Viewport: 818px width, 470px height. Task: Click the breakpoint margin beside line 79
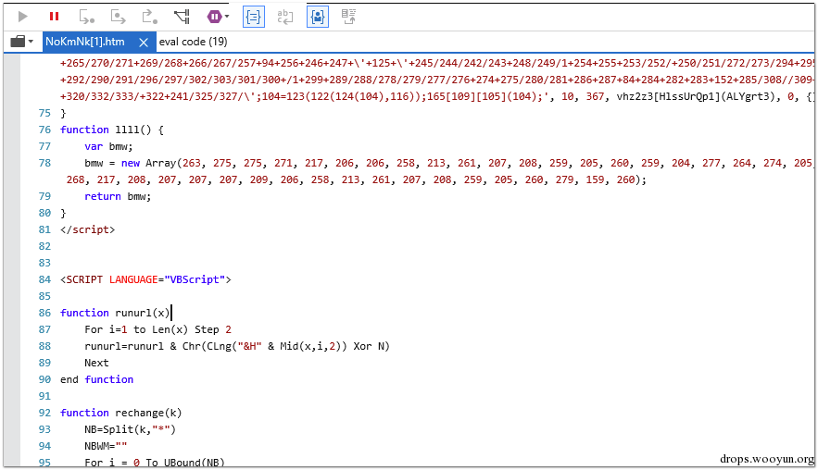[x=11, y=196]
